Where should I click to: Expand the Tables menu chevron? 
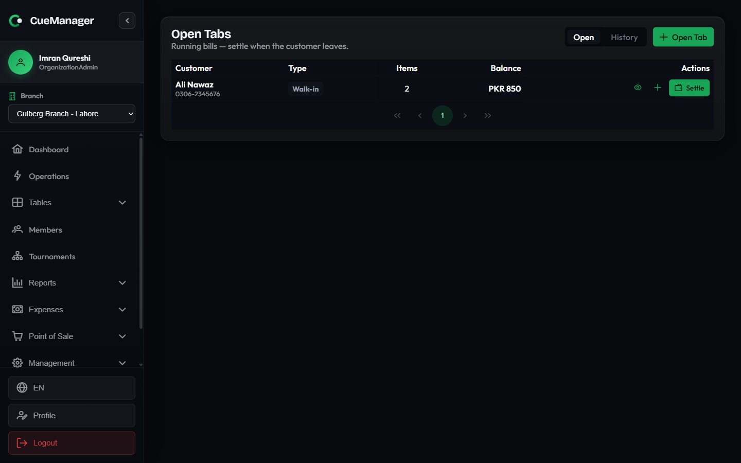click(x=122, y=203)
